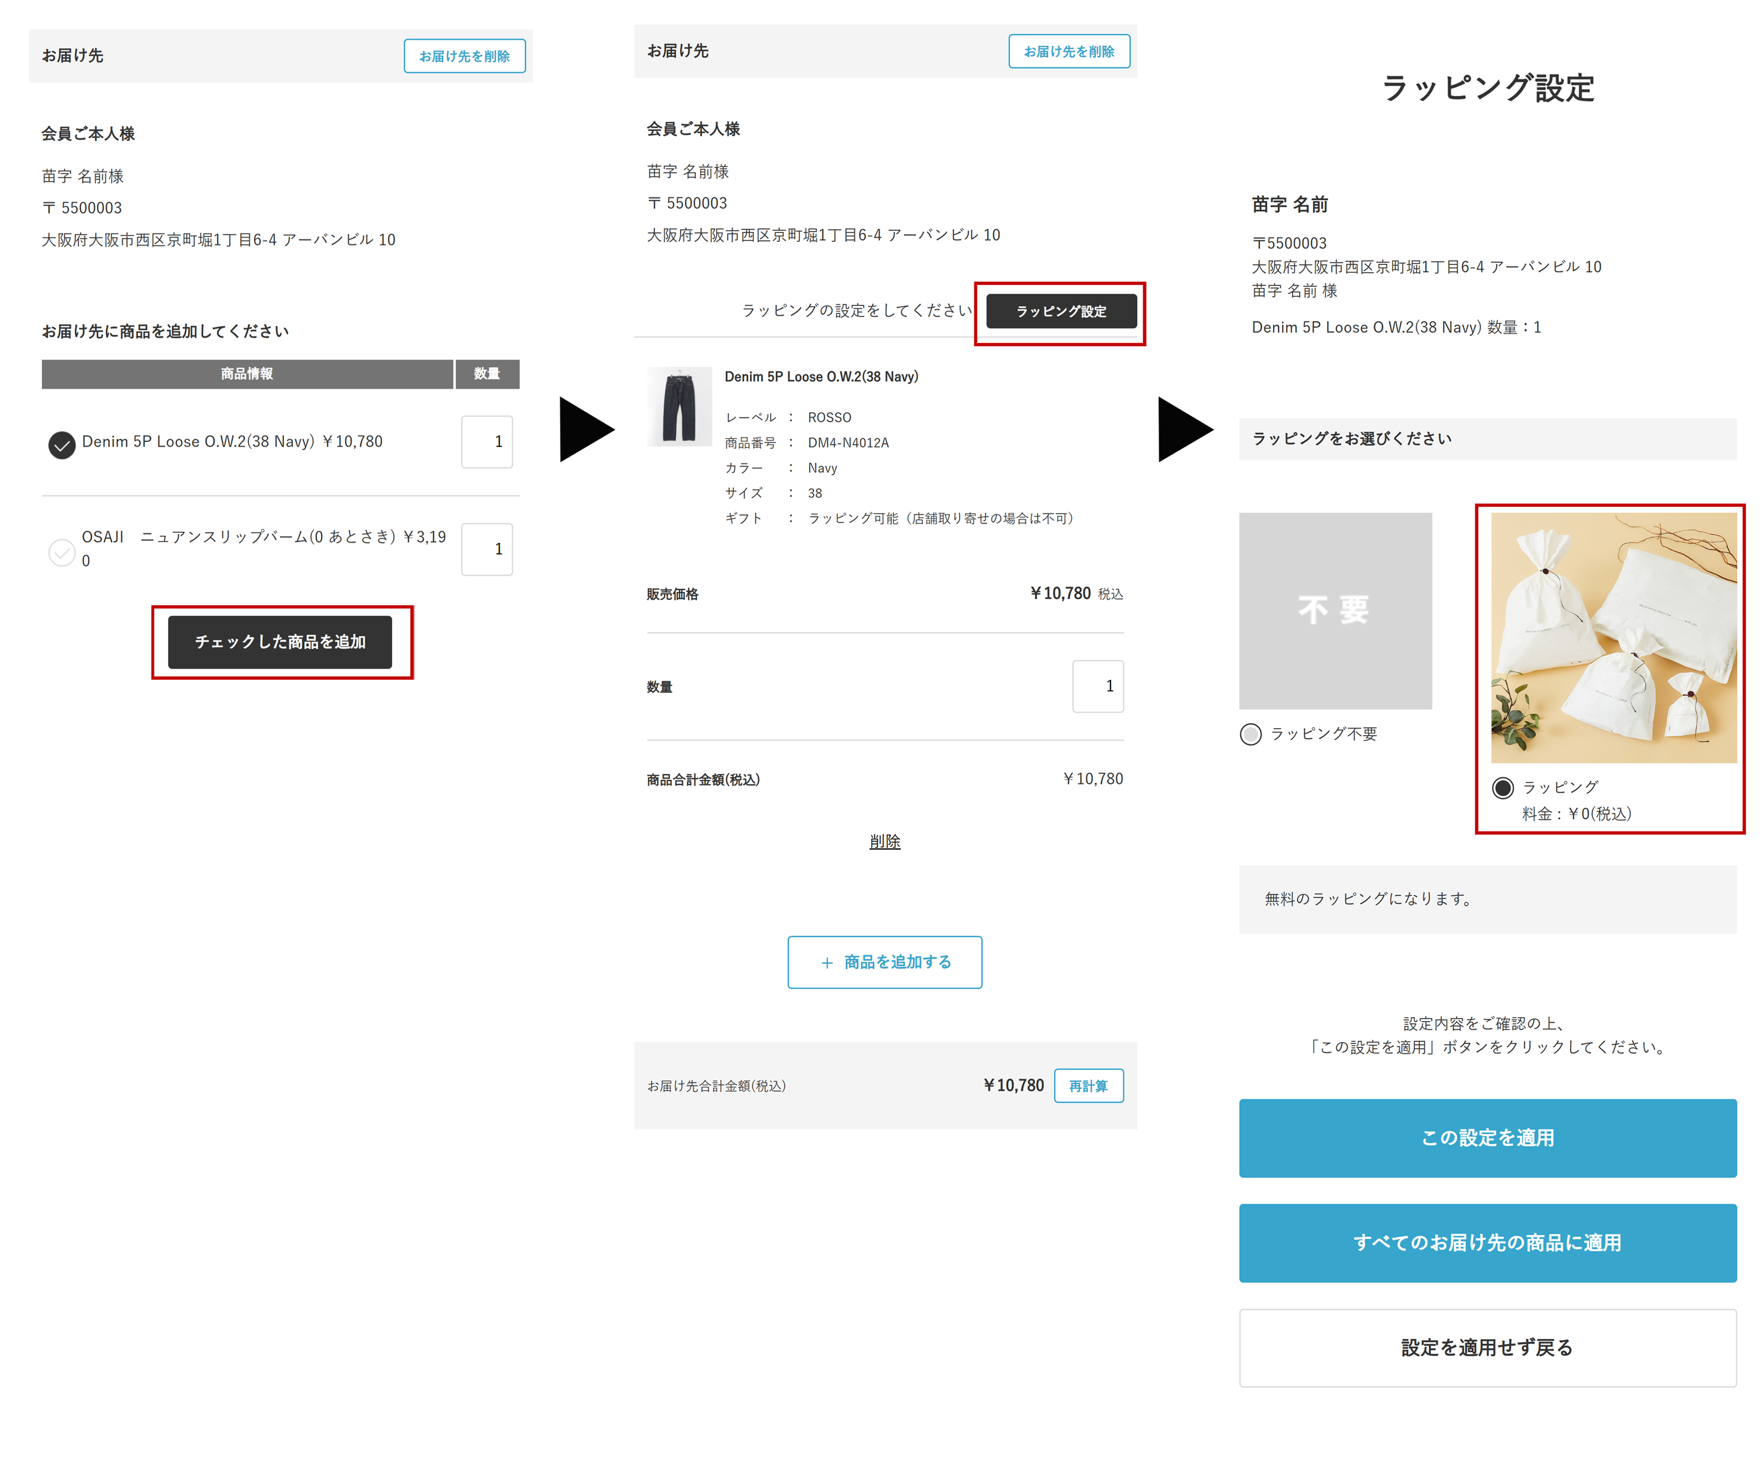The image size is (1764, 1466).
Task: Click the お届け先に商品を追加してください heading
Action: (x=165, y=331)
